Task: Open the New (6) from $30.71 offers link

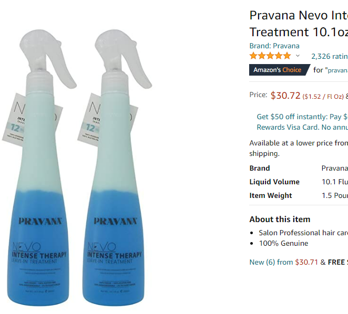Action: point(284,262)
